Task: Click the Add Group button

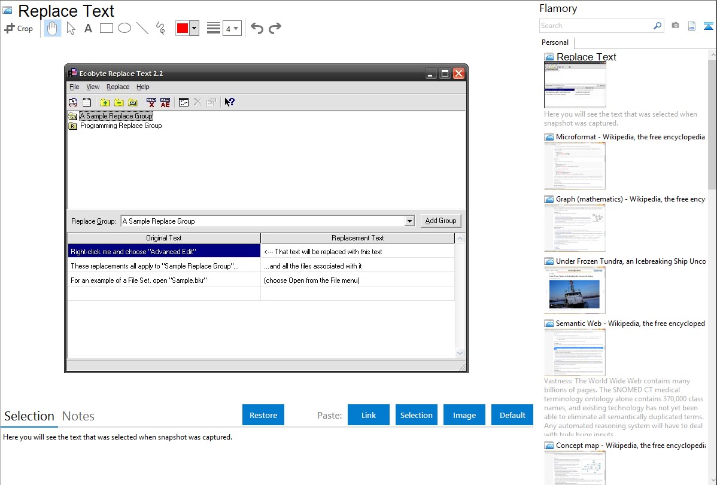Action: point(441,221)
